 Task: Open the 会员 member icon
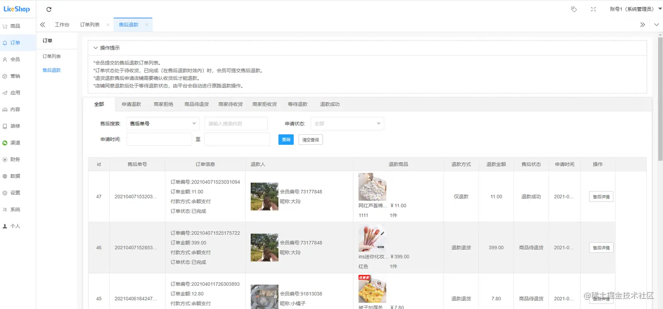[x=5, y=59]
